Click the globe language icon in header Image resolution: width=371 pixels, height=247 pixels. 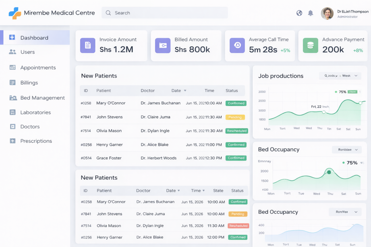299,13
